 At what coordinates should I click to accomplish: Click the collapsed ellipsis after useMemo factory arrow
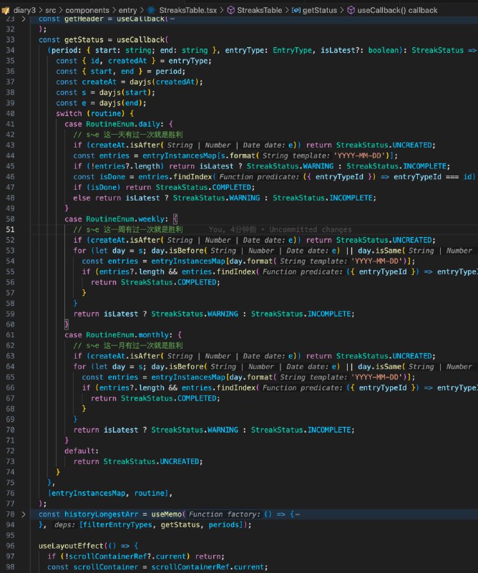point(296,514)
